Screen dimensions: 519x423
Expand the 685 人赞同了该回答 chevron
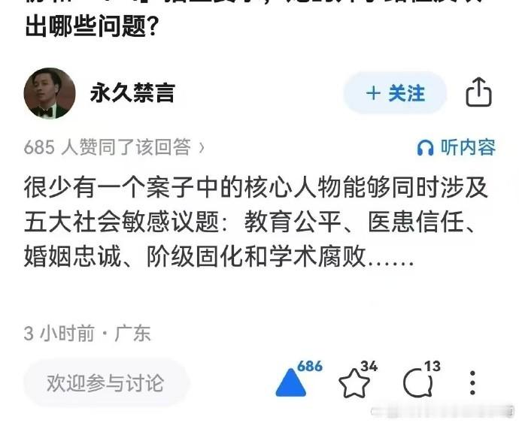click(x=202, y=147)
